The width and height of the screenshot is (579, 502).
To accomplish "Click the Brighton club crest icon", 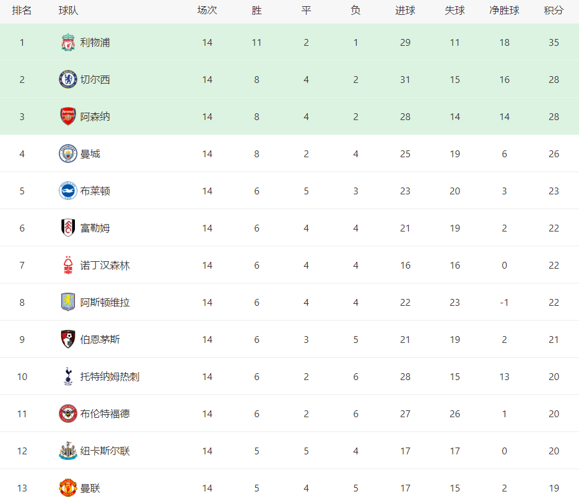I will click(67, 191).
